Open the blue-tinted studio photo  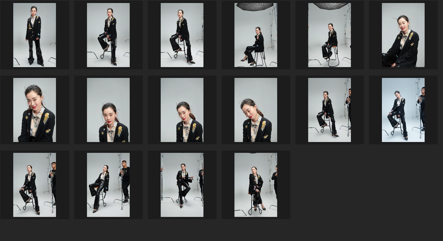coord(403,110)
